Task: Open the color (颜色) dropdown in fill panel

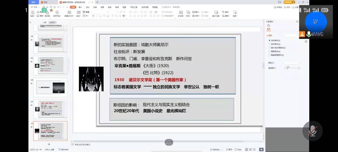Action: pos(292,62)
